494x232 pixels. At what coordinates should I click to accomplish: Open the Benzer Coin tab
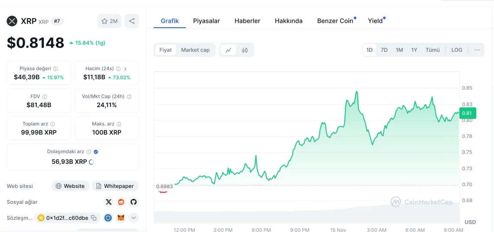(x=335, y=21)
